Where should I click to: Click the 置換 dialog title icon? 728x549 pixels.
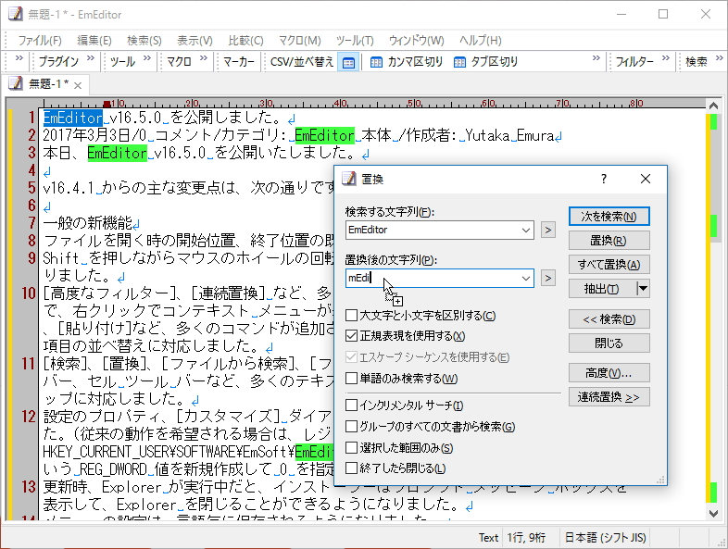tap(349, 179)
